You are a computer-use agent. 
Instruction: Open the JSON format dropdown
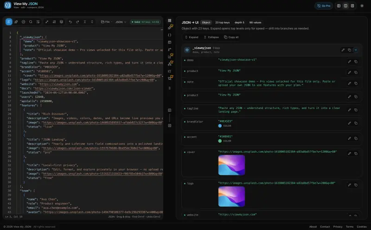coord(121,22)
